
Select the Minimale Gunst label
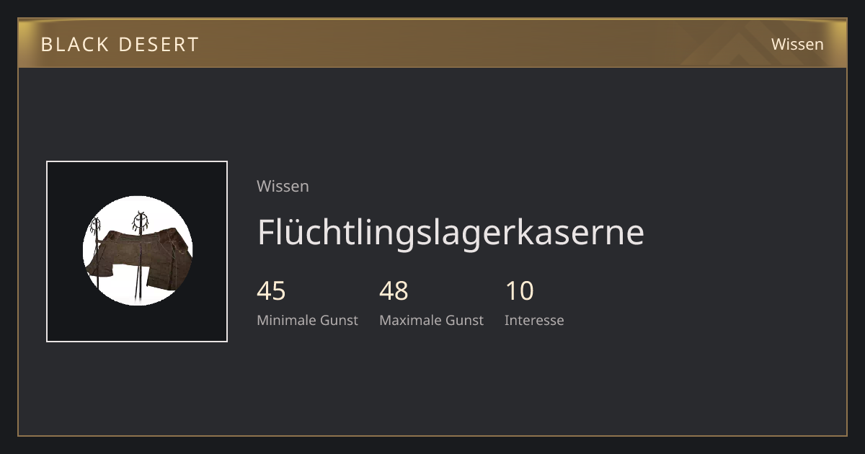click(x=307, y=320)
